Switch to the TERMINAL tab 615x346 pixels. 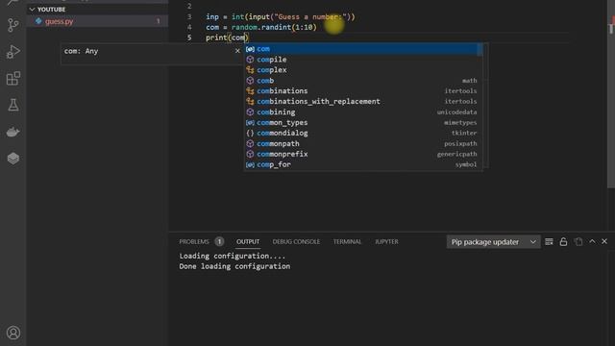[347, 241]
